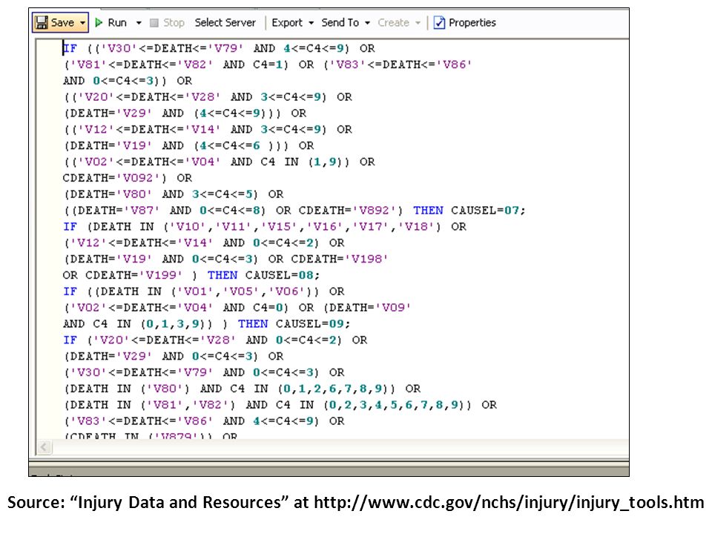Click Select Server in the toolbar

click(x=225, y=22)
